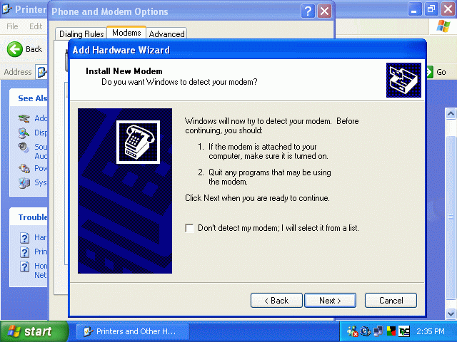The image size is (457, 342).
Task: Click the vertical scrollbar thumb in Printers window
Action: 451,217
